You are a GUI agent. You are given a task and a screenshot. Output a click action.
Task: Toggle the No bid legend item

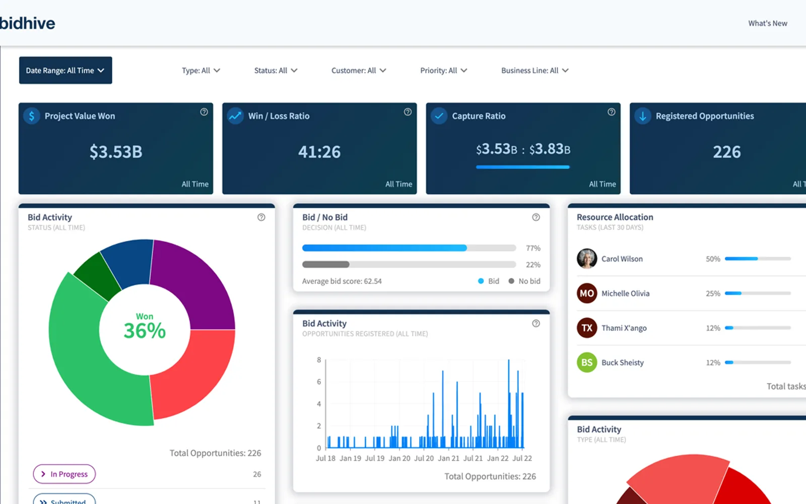tap(524, 281)
